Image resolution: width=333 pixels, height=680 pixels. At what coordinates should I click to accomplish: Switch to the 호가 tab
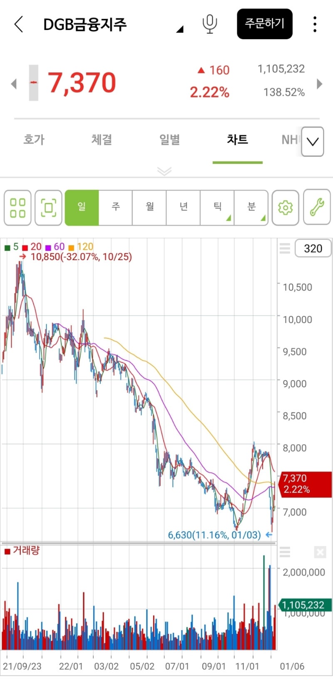point(34,139)
